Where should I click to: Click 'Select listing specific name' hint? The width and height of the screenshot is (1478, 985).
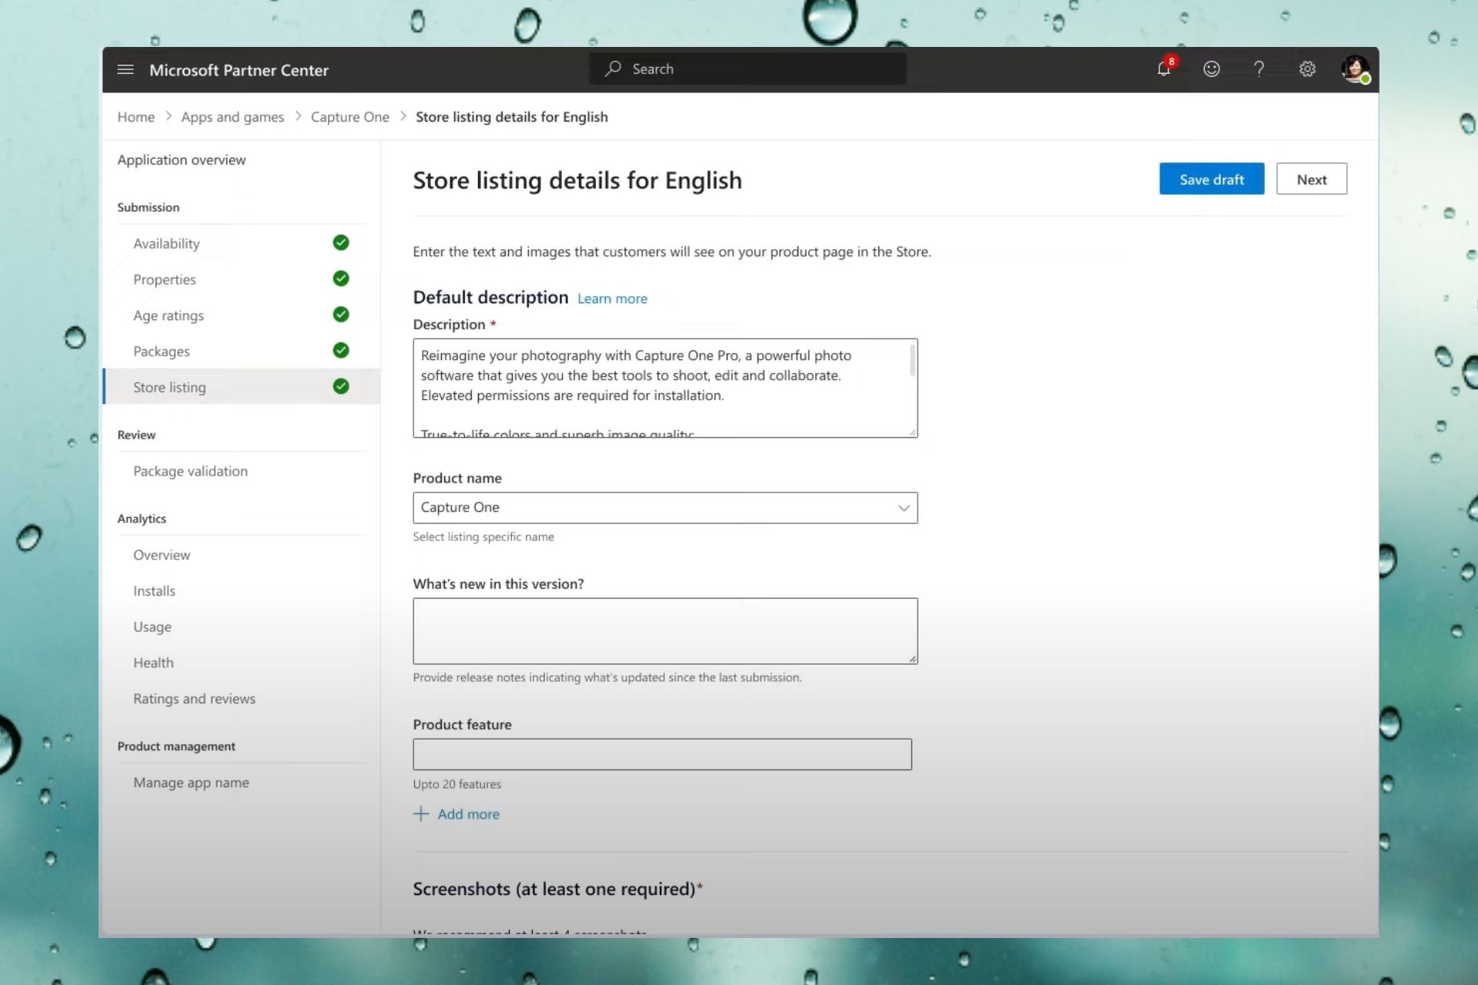click(x=483, y=537)
